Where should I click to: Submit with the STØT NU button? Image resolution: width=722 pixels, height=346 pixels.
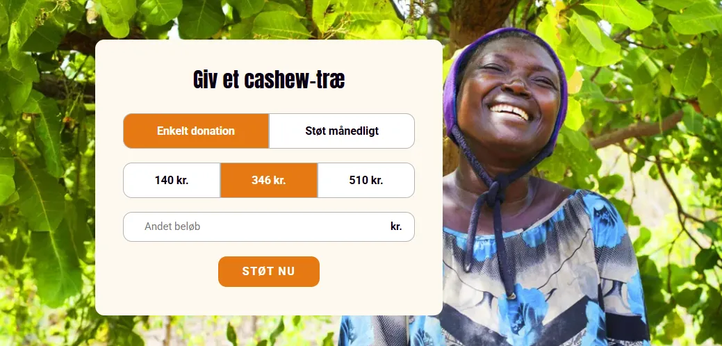pos(269,272)
